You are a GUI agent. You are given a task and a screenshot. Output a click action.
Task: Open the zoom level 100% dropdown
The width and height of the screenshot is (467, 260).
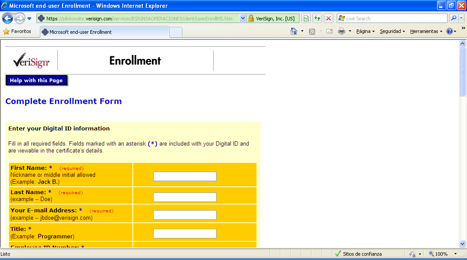click(x=455, y=254)
